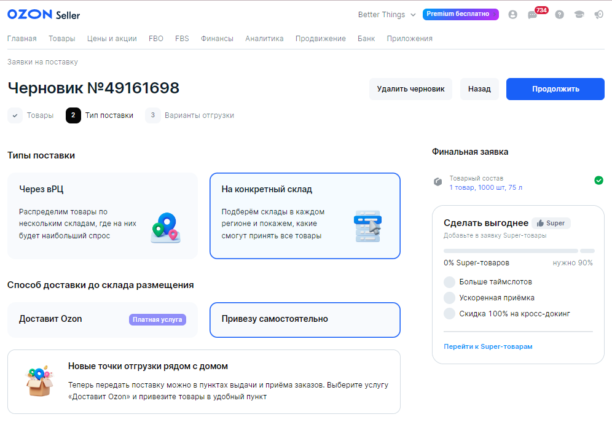Click the Premium бесплатно badge
612x433 pixels.
(x=461, y=14)
